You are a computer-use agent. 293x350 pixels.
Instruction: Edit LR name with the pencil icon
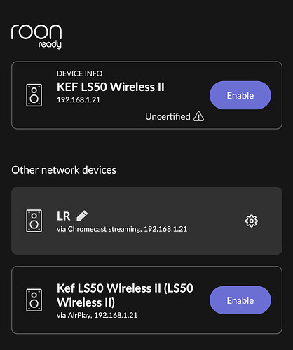[82, 216]
